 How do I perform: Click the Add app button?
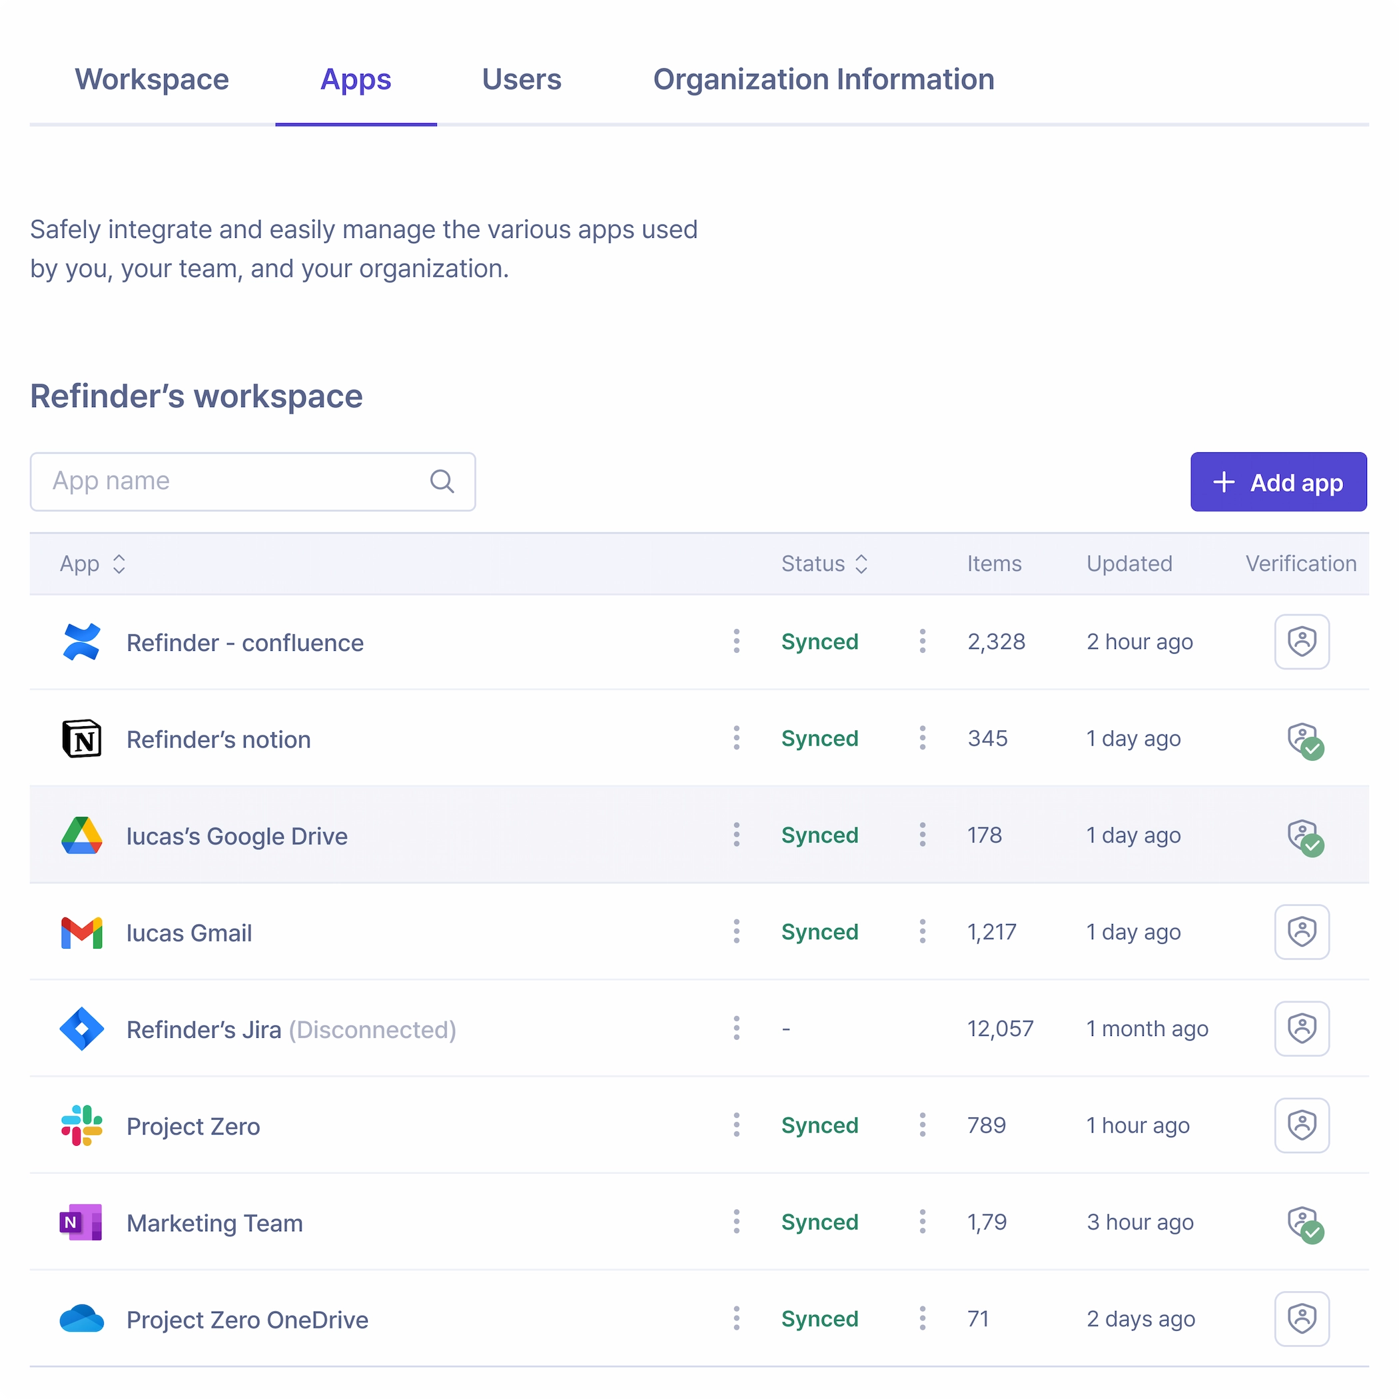point(1278,482)
